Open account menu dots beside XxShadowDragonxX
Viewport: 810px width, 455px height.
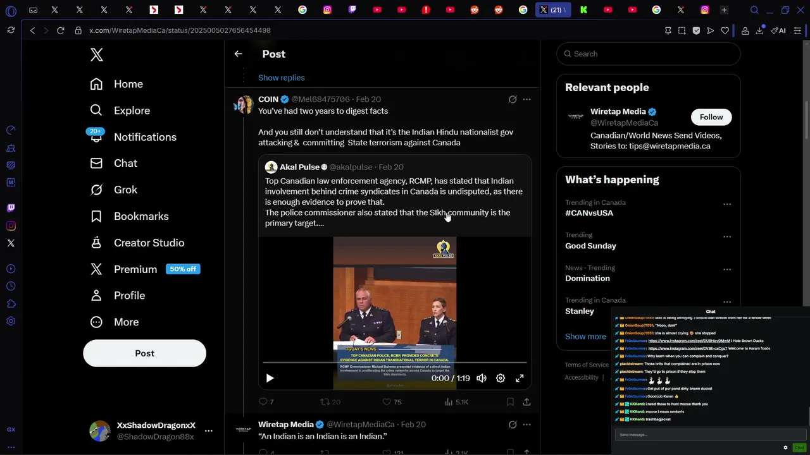(208, 431)
